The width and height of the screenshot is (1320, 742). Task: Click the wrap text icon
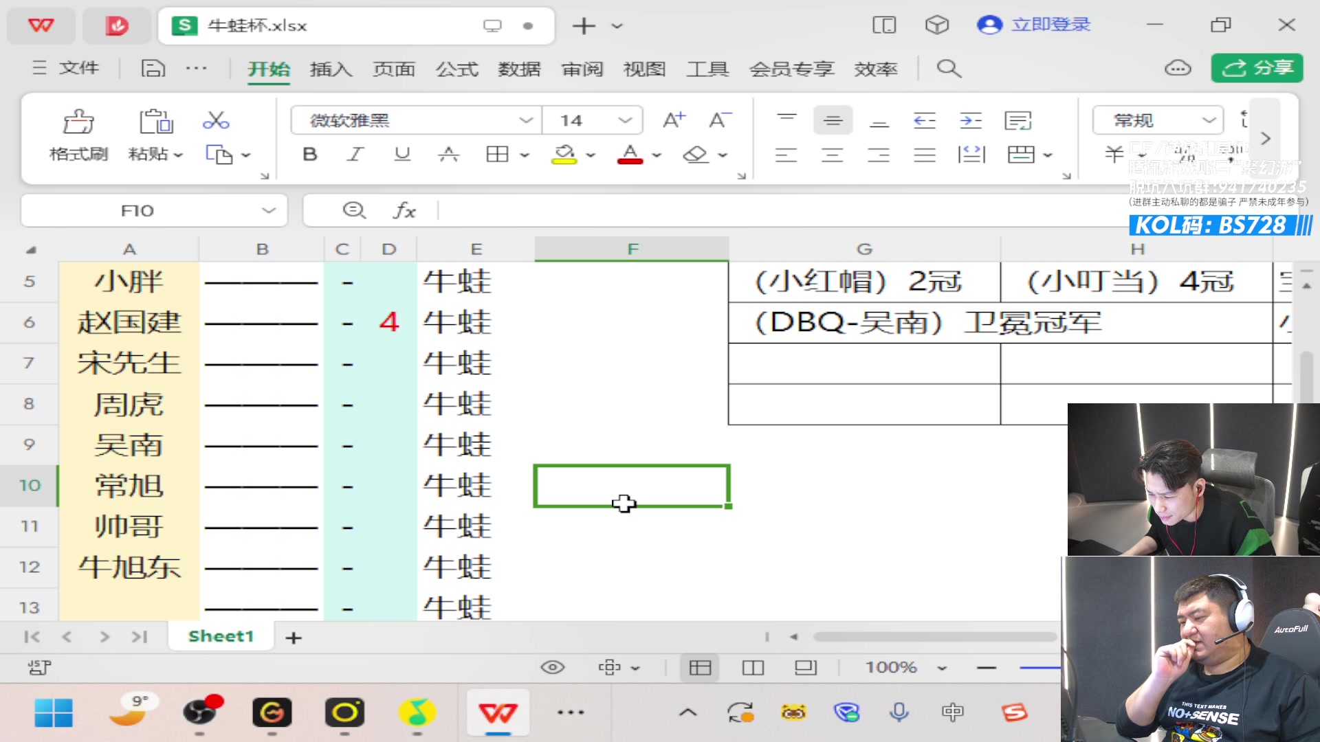tap(1017, 121)
